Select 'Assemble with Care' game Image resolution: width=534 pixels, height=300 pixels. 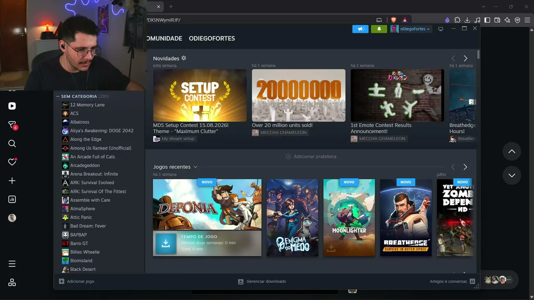pyautogui.click(x=90, y=200)
